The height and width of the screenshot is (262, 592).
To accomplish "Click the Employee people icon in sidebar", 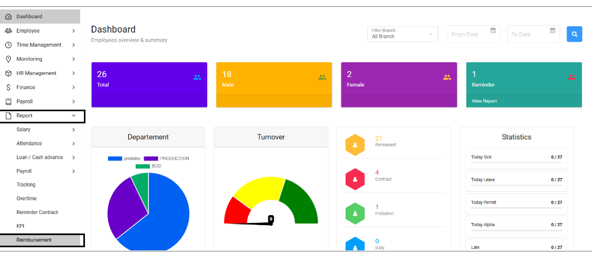I will tap(8, 31).
